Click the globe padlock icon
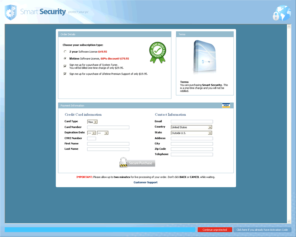The image size is (296, 237). tap(281, 13)
